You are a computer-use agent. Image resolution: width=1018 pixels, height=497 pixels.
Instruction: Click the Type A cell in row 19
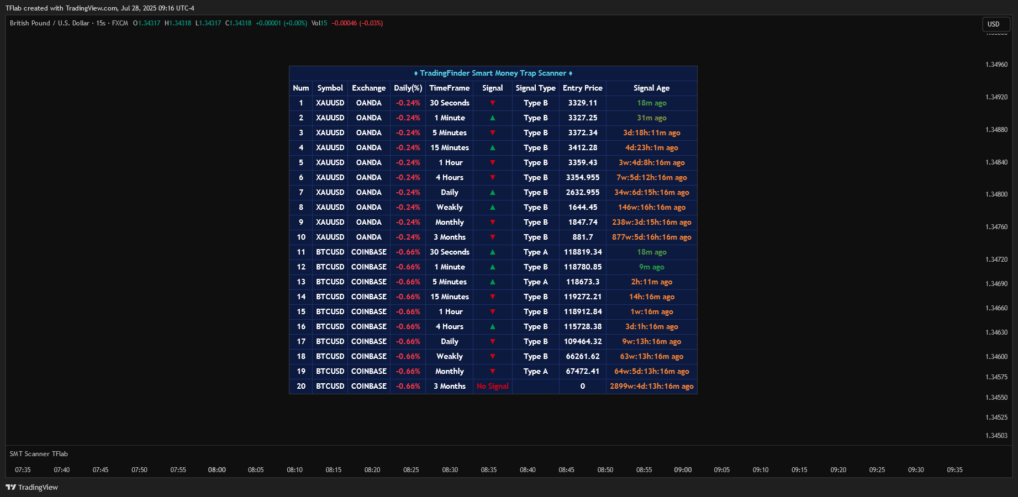click(x=536, y=371)
